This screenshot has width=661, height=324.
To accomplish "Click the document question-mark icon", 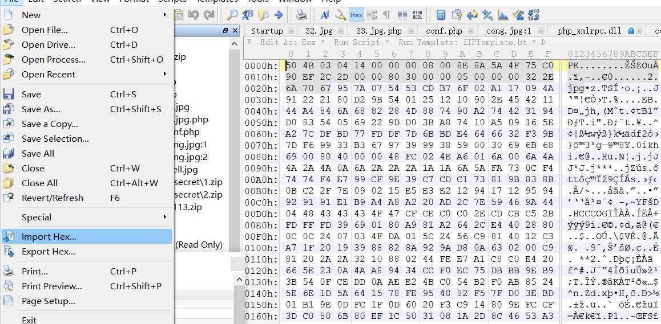I will (457, 15).
